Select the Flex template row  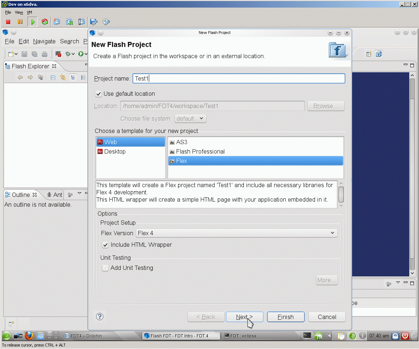[255, 161]
